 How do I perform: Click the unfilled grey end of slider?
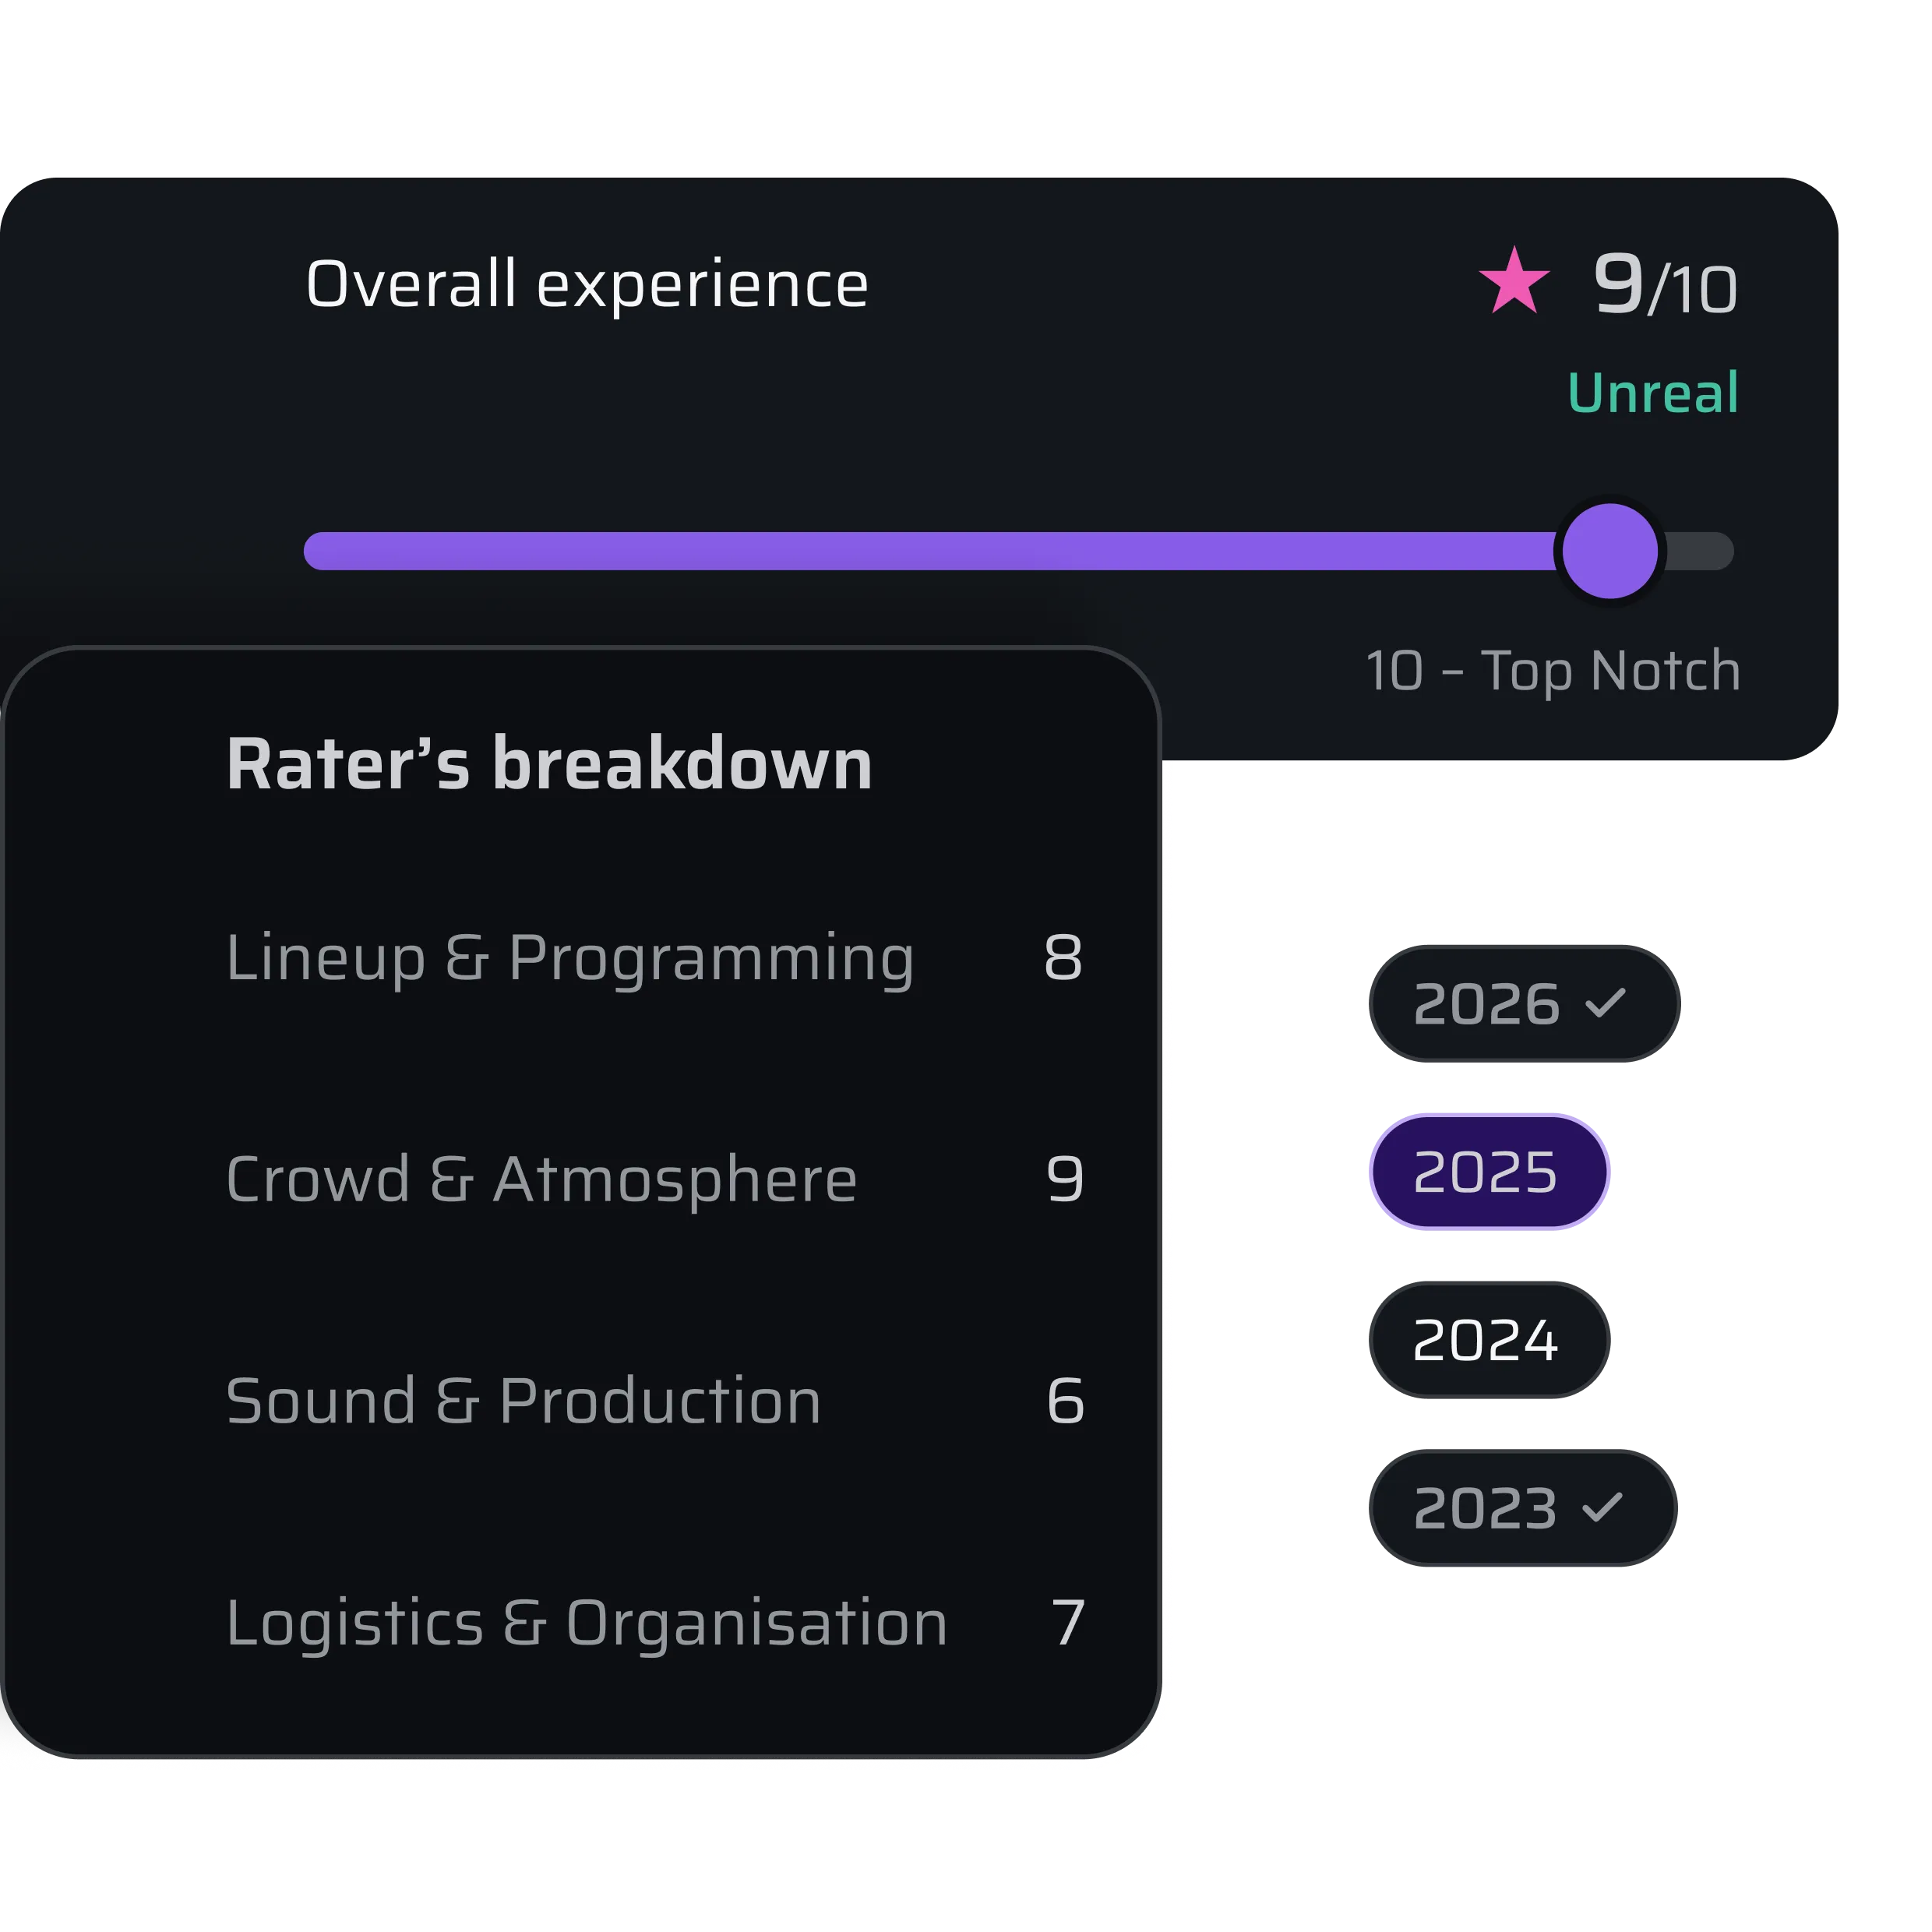pos(1698,551)
